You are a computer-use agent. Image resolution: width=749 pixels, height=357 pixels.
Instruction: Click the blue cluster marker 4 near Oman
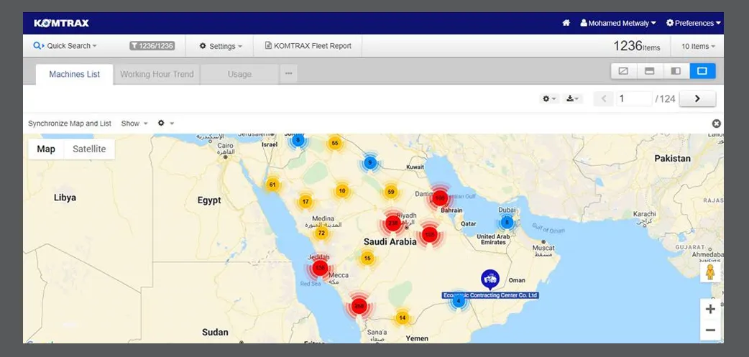coord(459,301)
